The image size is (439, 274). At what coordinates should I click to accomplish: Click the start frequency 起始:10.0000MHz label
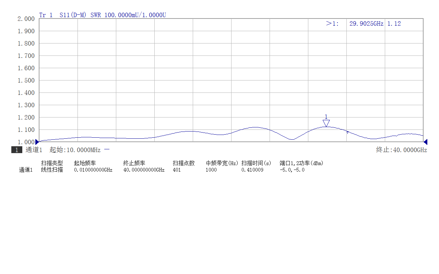pos(75,150)
